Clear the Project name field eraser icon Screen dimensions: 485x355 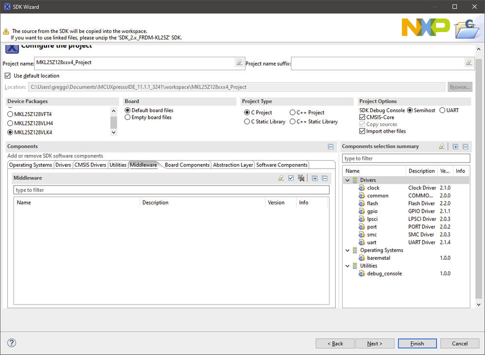click(x=240, y=63)
